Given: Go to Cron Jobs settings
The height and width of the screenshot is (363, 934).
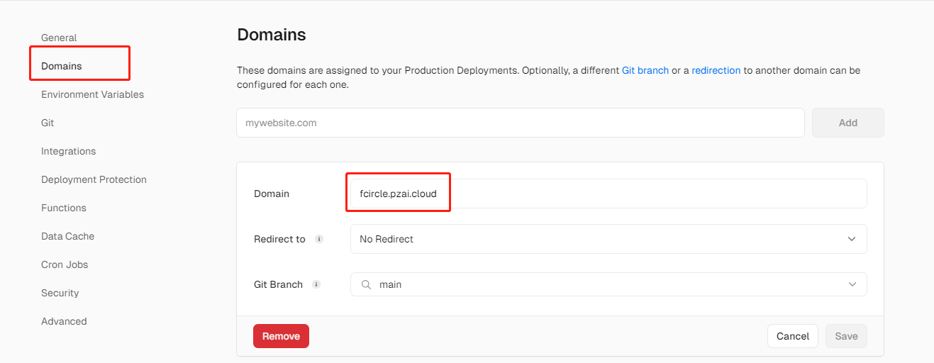Looking at the screenshot, I should pos(65,264).
